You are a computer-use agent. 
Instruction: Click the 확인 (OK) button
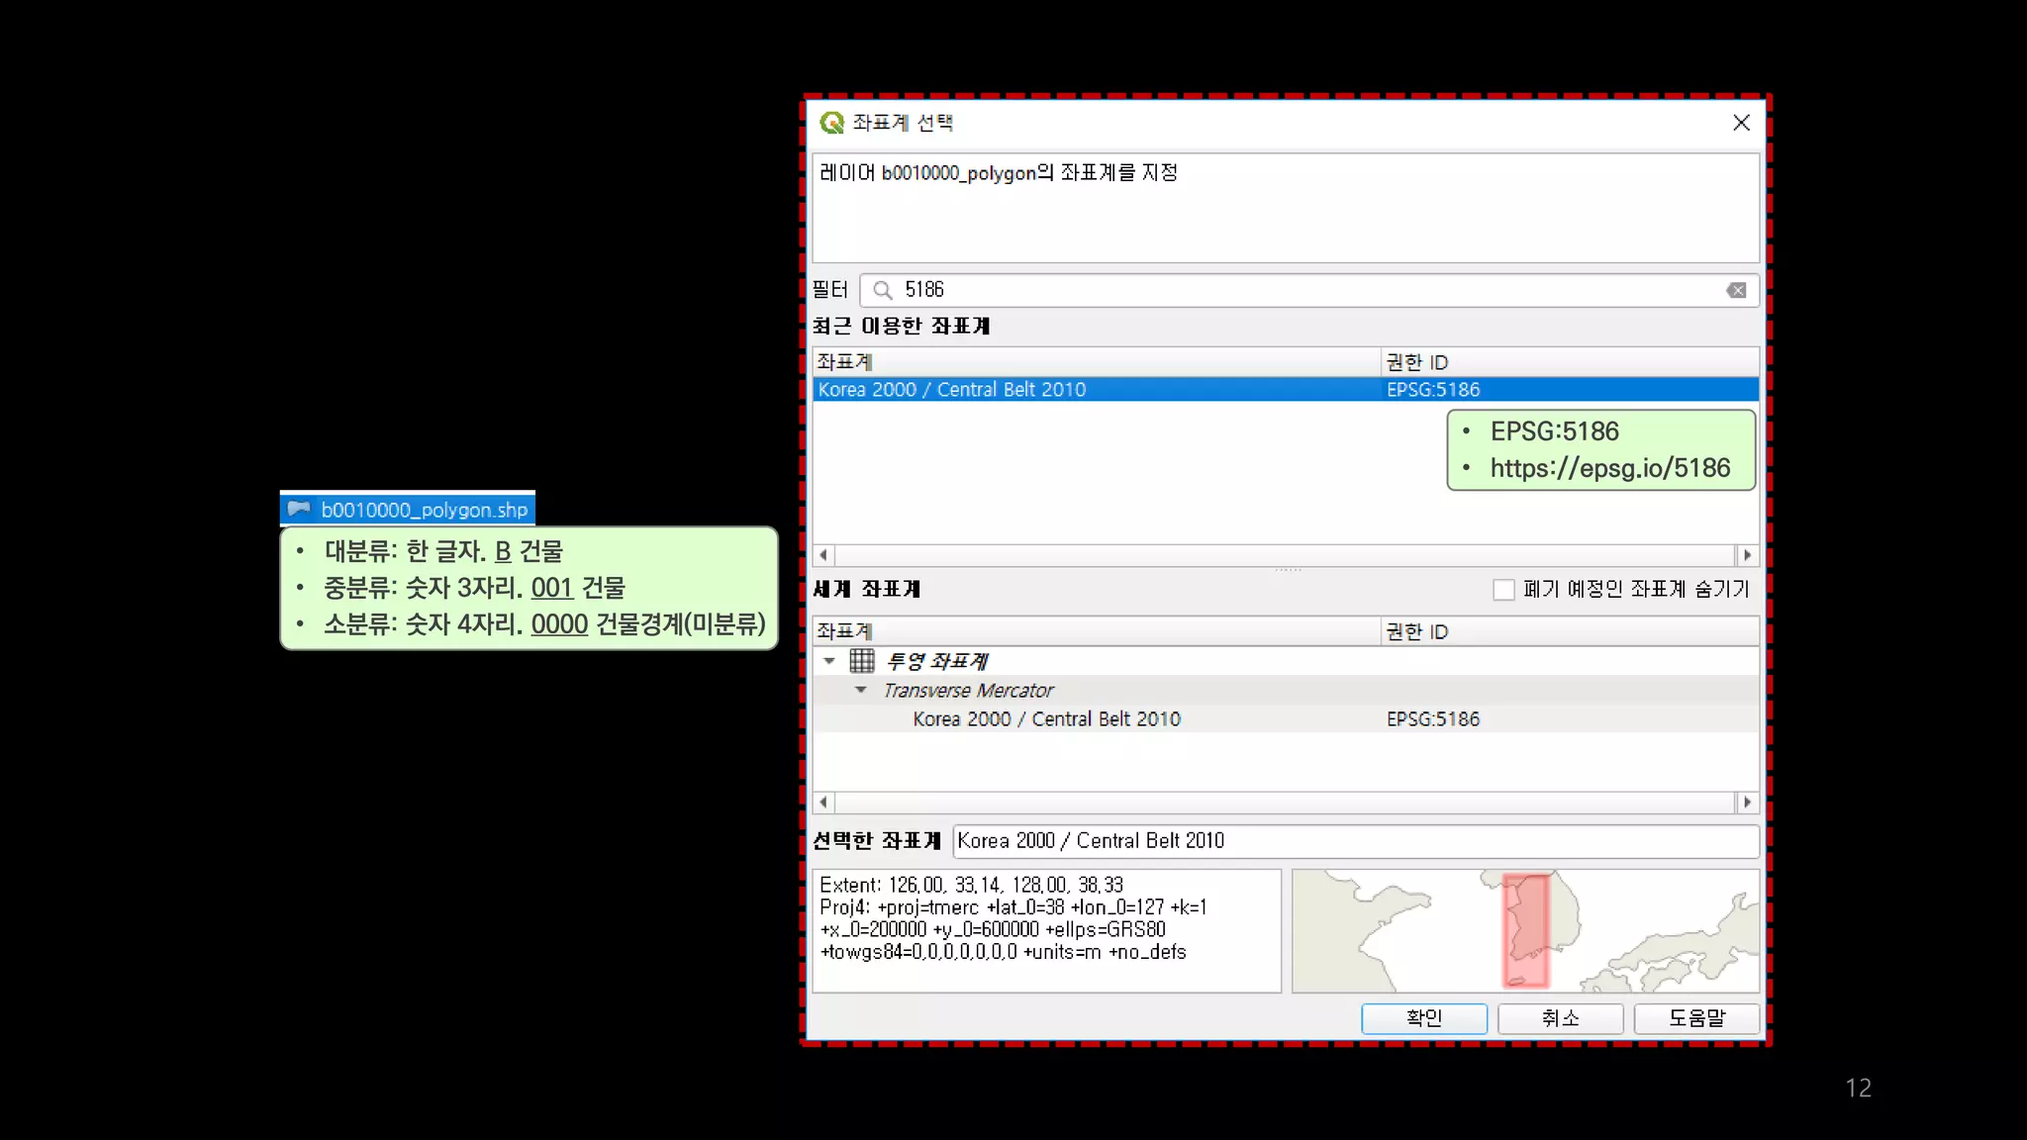tap(1423, 1018)
